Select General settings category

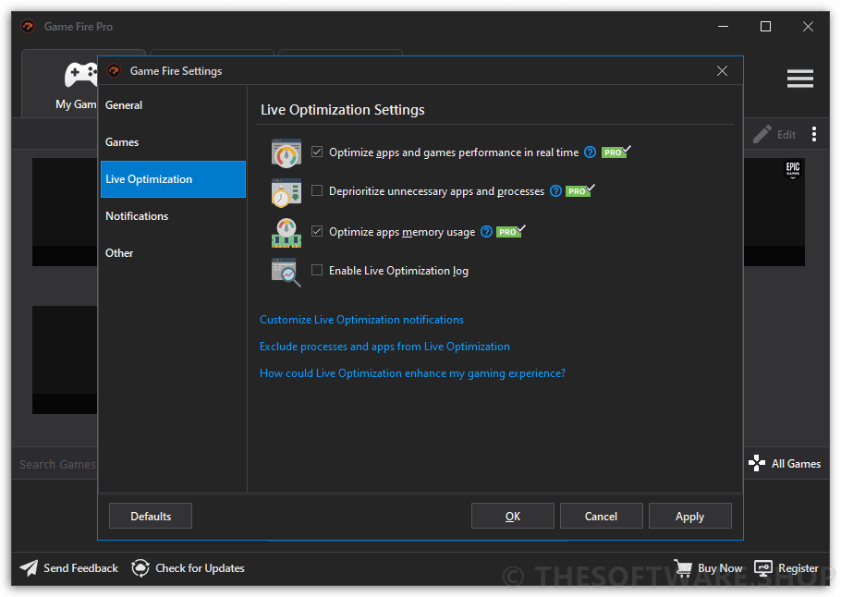point(173,105)
